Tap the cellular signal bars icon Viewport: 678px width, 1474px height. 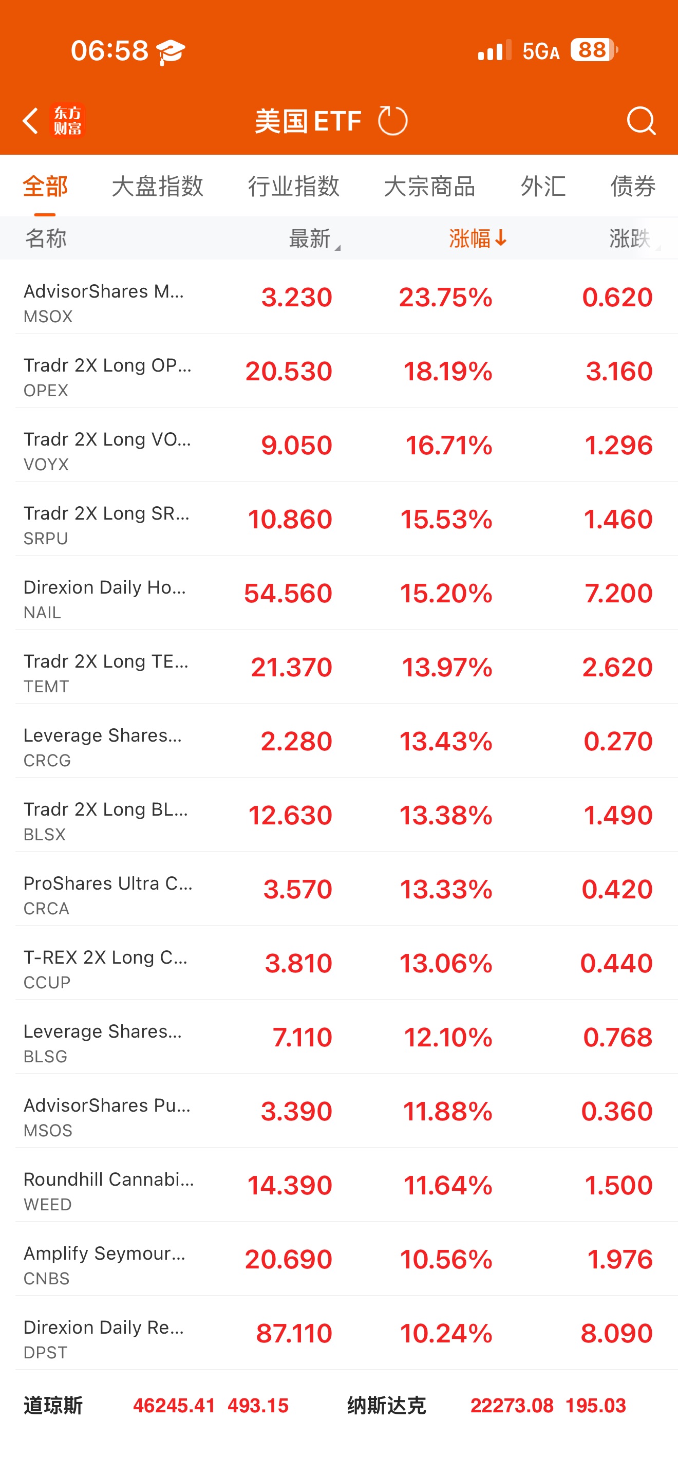[494, 51]
